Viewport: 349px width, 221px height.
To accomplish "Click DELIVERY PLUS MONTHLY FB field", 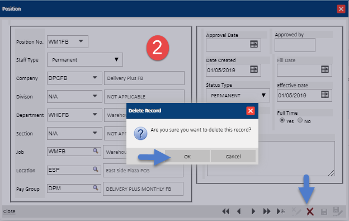I will pyautogui.click(x=143, y=189).
